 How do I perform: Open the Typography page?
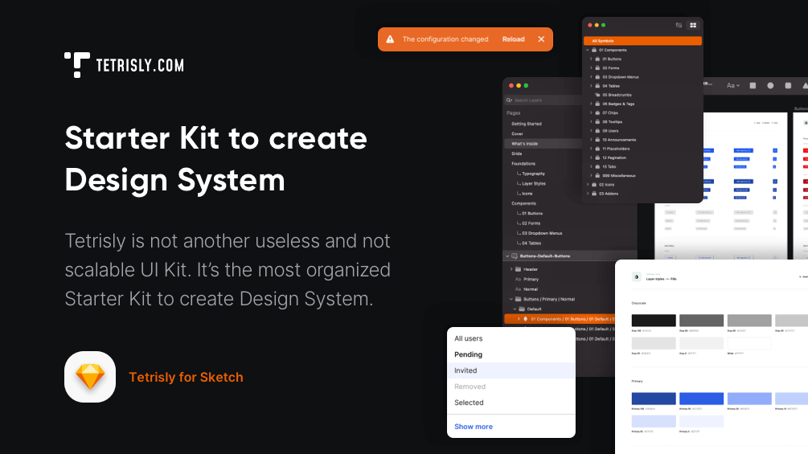[533, 174]
